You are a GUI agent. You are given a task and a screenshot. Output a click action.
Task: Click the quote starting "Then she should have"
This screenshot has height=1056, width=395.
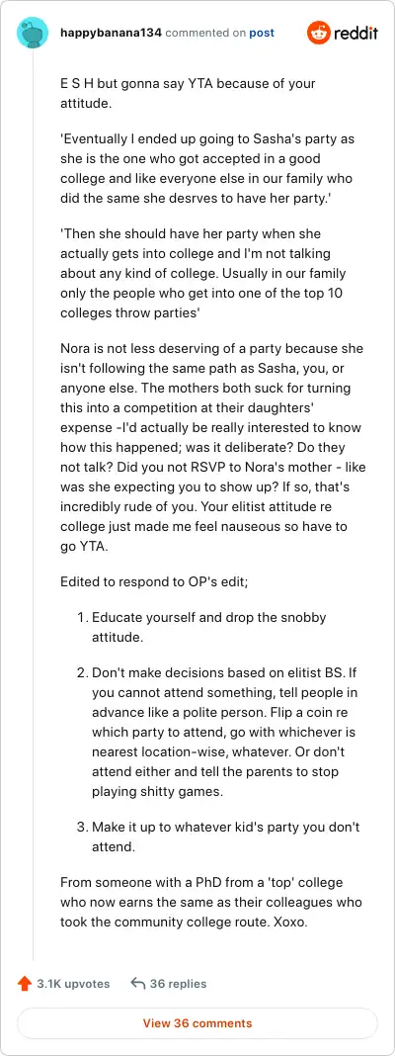203,265
